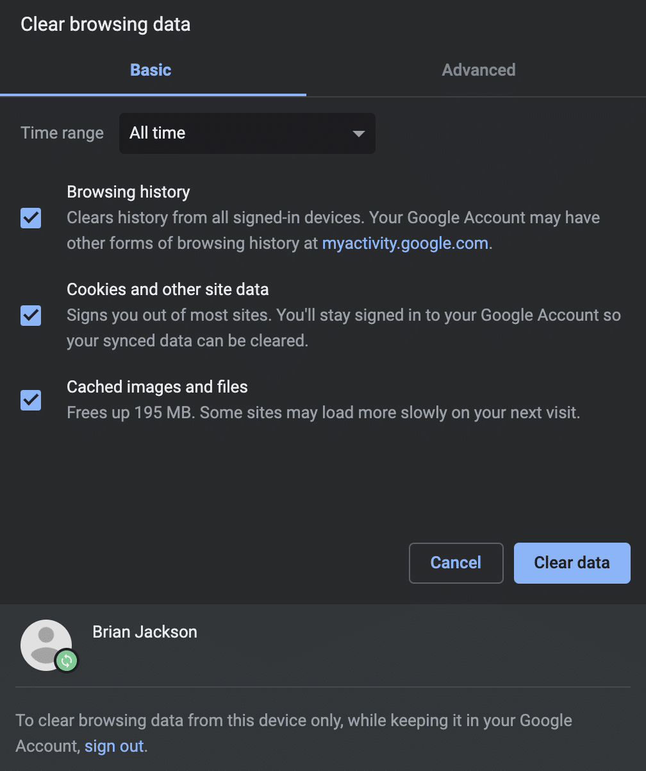
Task: Switch to the Advanced tab
Action: pos(478,70)
